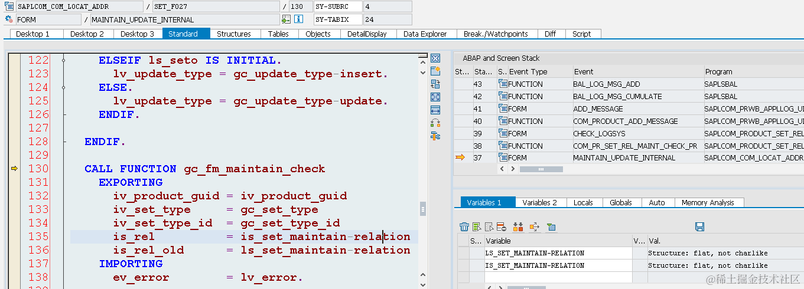Click the source icon in stack row 40
Screen dimensions: 804x289
pos(503,121)
